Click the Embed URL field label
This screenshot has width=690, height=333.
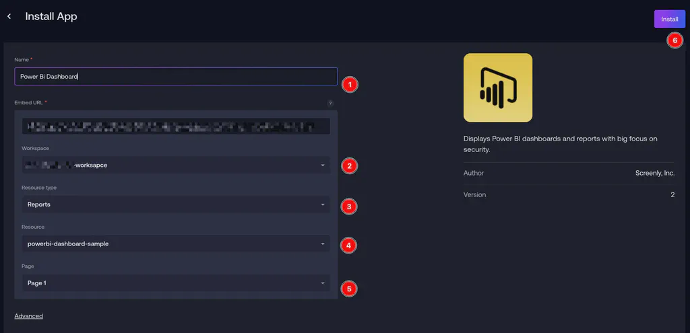pos(29,102)
